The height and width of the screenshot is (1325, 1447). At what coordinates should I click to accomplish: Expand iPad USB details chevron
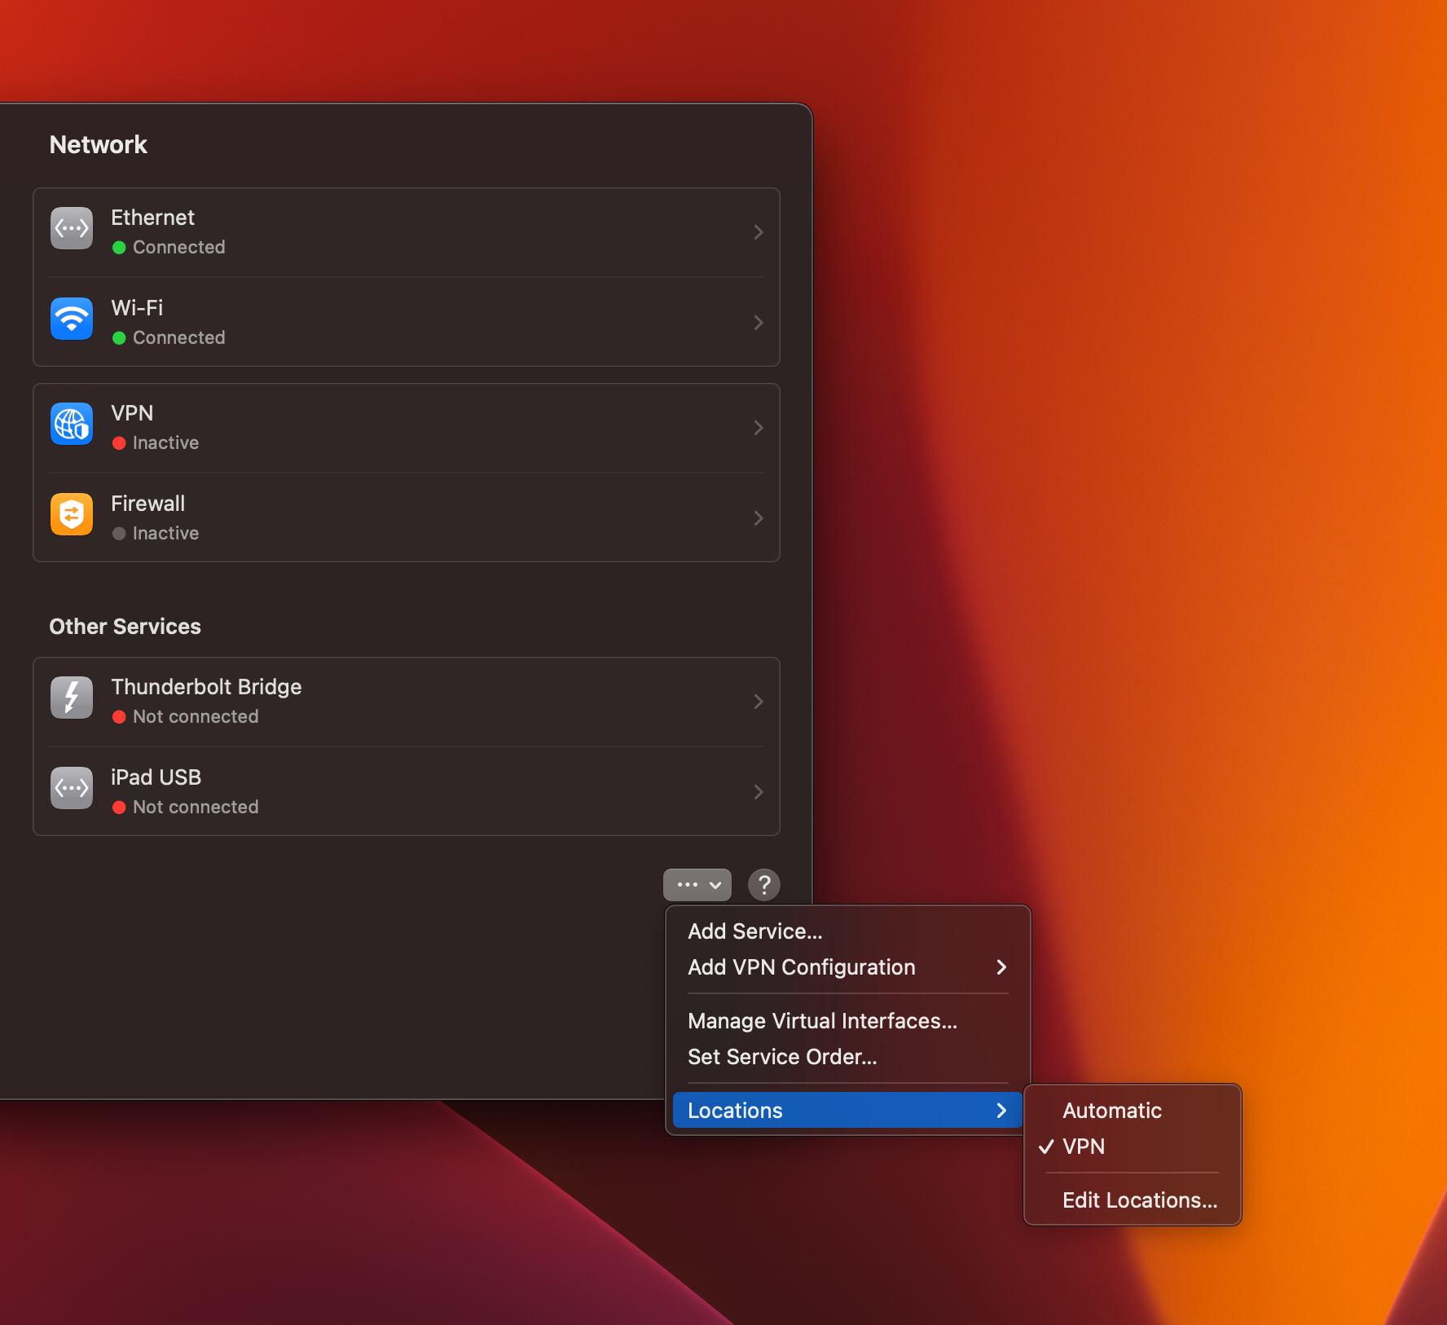pos(759,792)
